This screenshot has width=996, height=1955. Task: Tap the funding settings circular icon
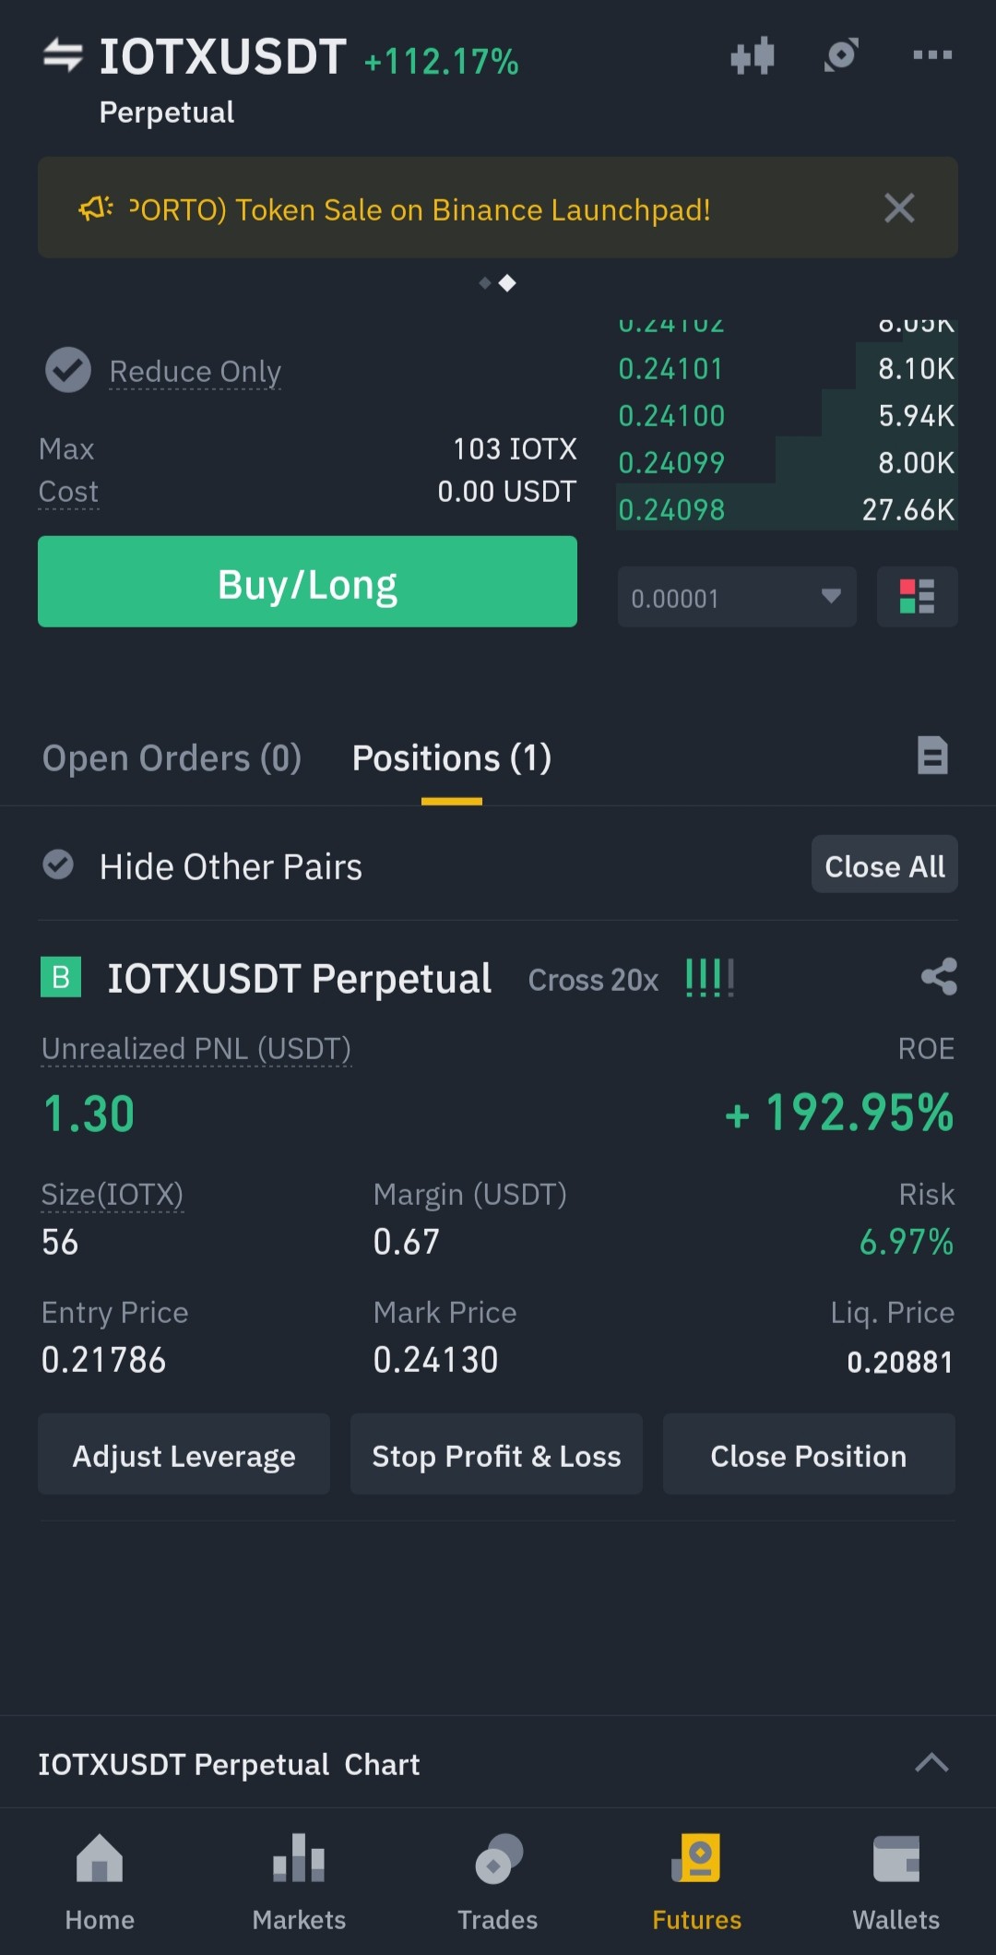(x=841, y=55)
